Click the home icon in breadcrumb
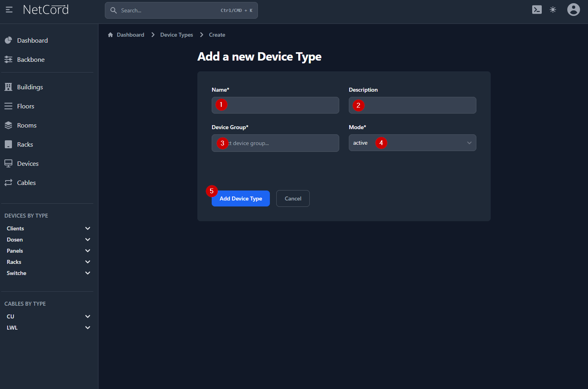Image resolution: width=588 pixels, height=389 pixels. click(x=110, y=35)
